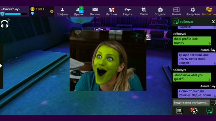Open the world chat globe icon

click(x=194, y=111)
